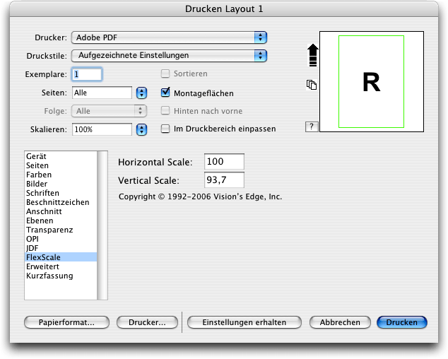The image size is (448, 359).
Task: Uncheck the Montageflächen checkbox
Action: pyautogui.click(x=165, y=93)
